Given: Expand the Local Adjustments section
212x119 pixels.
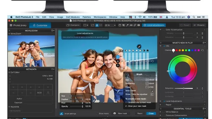Looking at the screenshot, I should point(161,101).
